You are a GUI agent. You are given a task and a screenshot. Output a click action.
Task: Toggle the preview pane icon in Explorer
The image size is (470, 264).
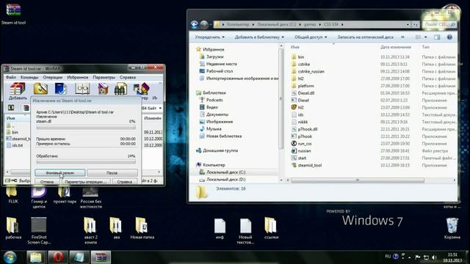[437, 37]
